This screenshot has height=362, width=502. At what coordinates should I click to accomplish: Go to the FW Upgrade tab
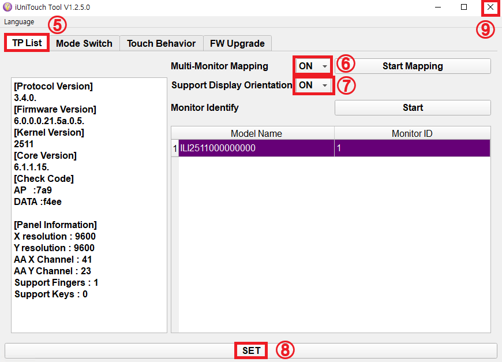[x=237, y=43]
